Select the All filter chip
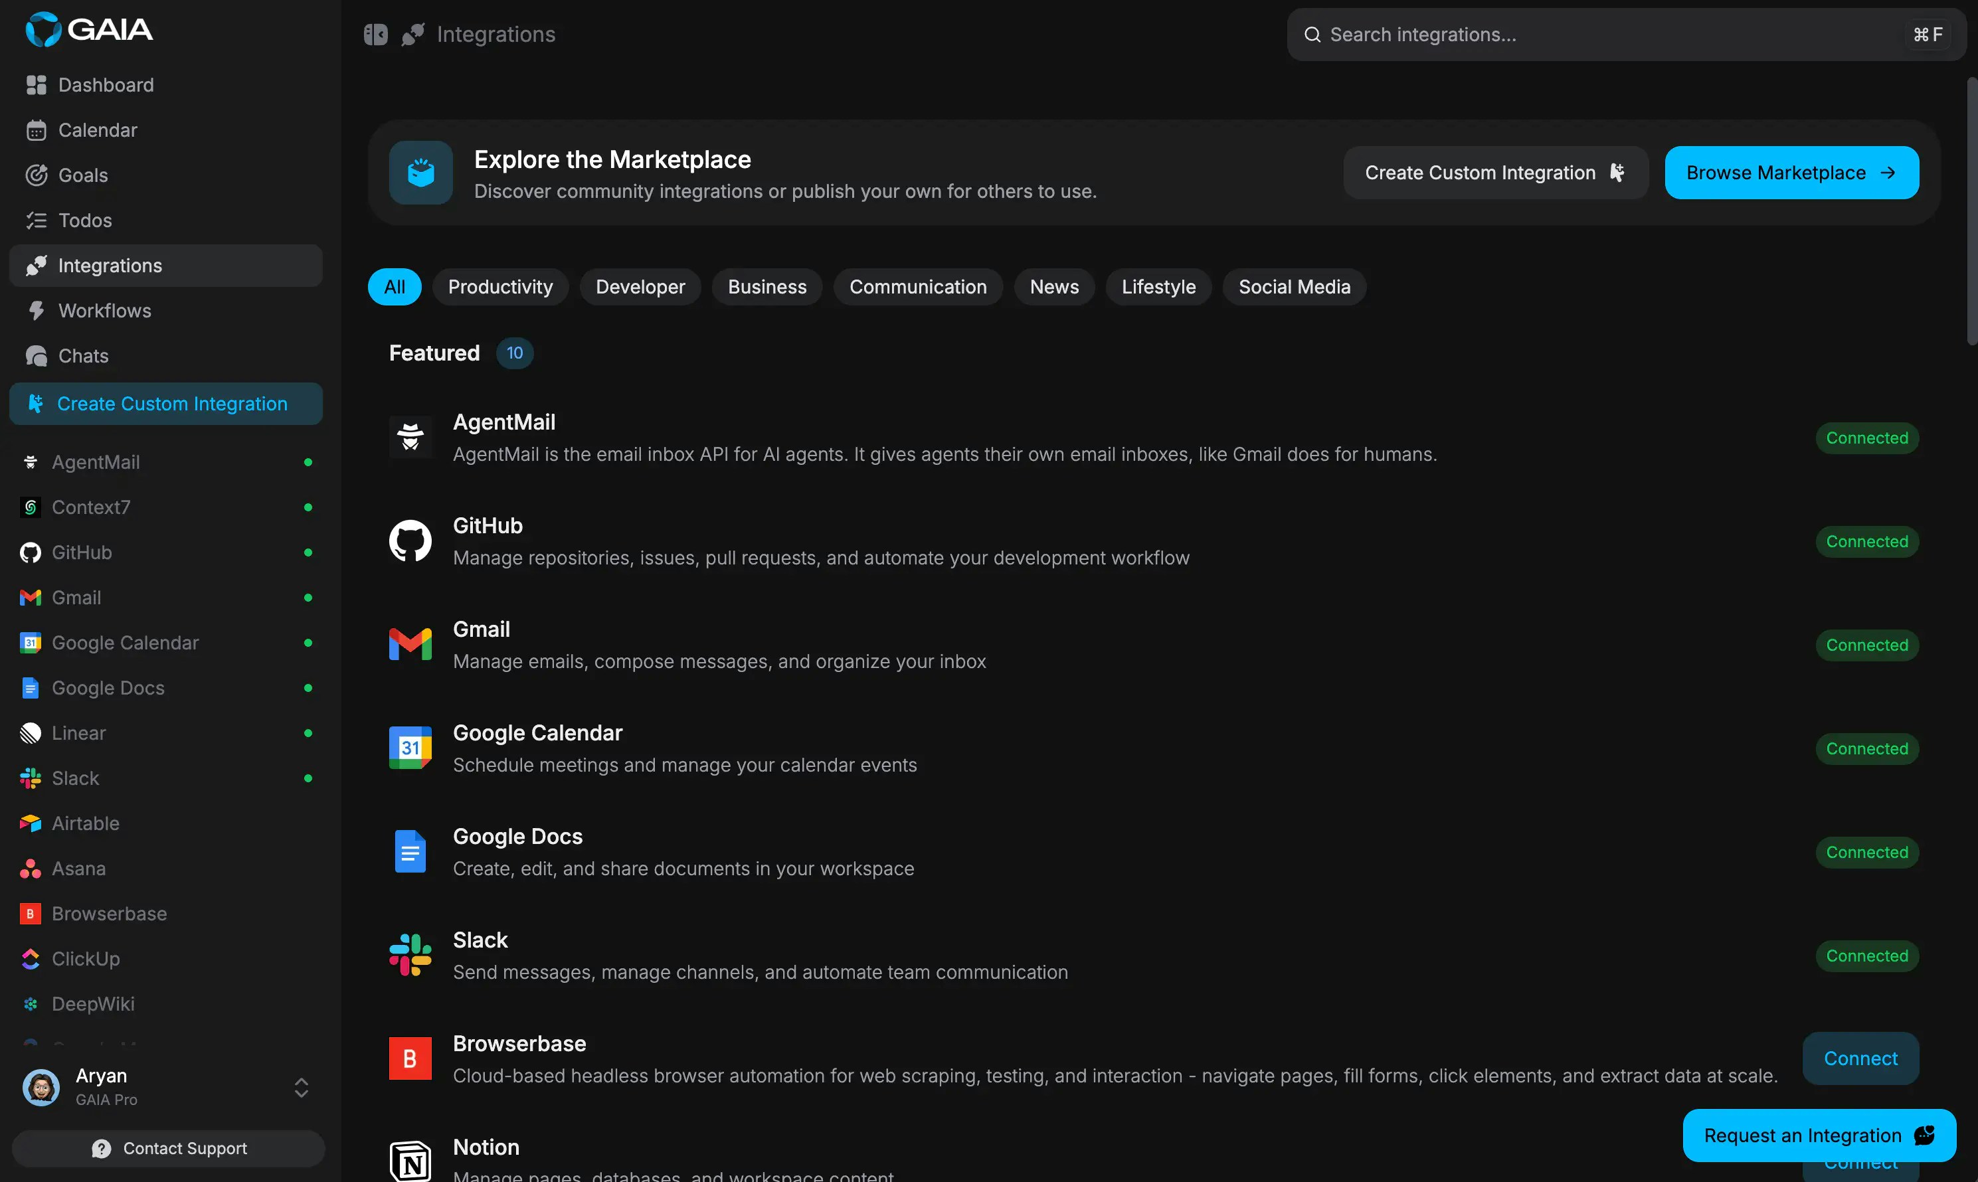This screenshot has width=1978, height=1182. (x=395, y=287)
